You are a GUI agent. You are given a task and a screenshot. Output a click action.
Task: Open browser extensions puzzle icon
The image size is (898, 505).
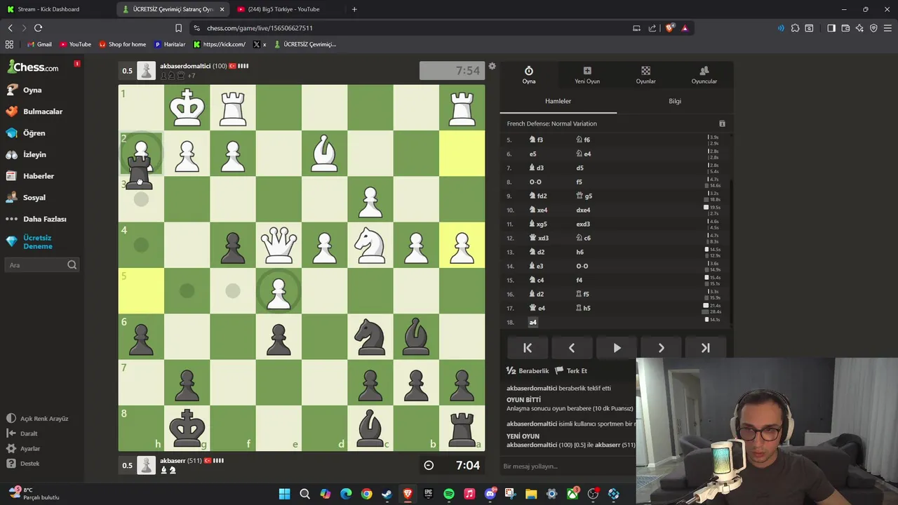click(x=795, y=28)
